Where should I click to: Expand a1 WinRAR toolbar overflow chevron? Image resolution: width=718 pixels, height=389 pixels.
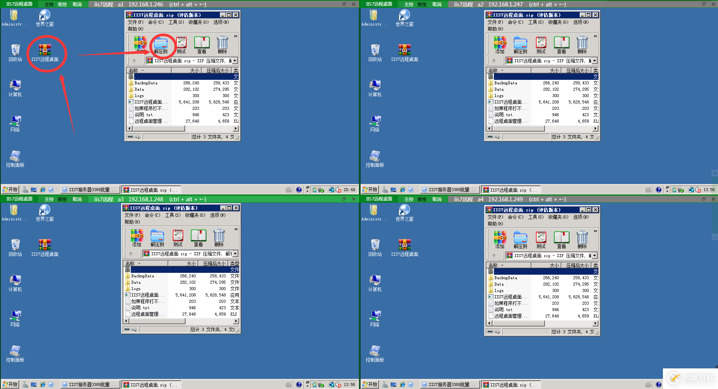(x=236, y=36)
